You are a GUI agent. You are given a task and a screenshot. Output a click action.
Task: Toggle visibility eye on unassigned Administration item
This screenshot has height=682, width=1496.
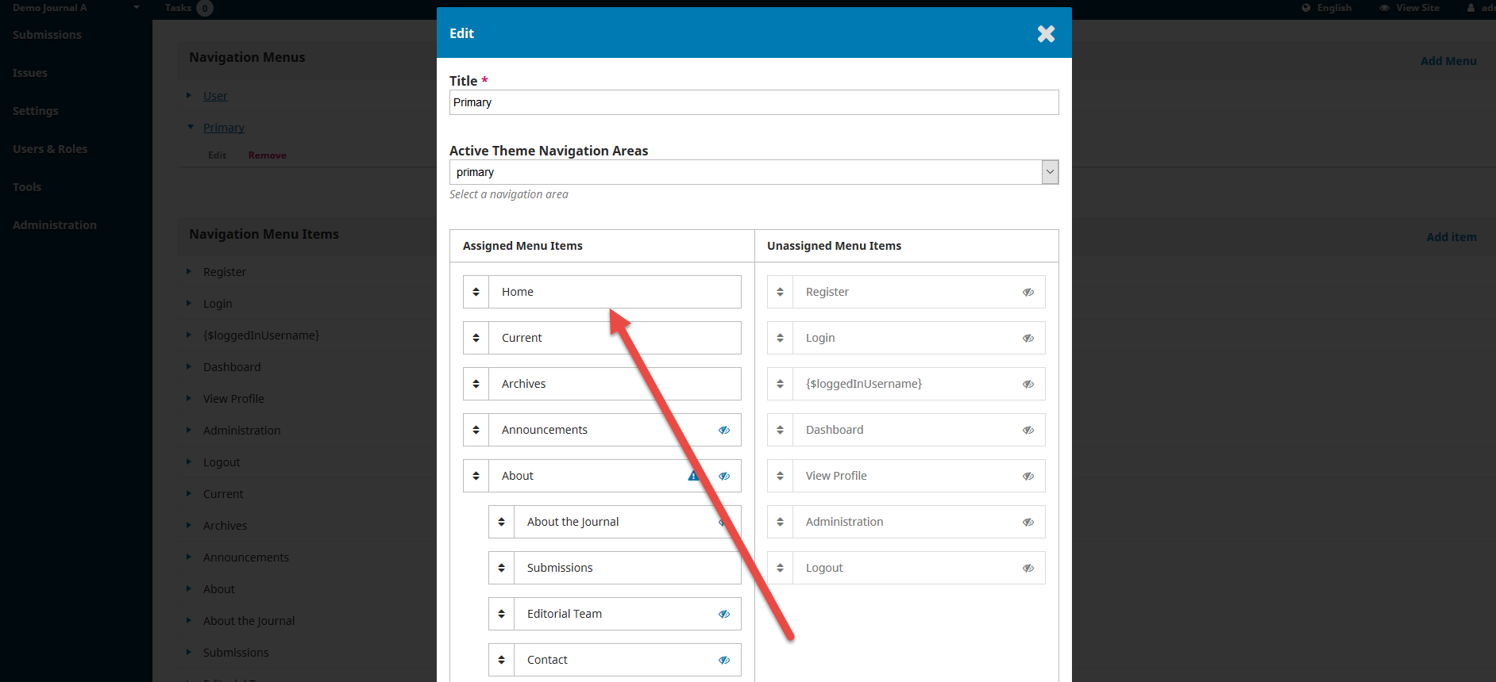[x=1028, y=522]
